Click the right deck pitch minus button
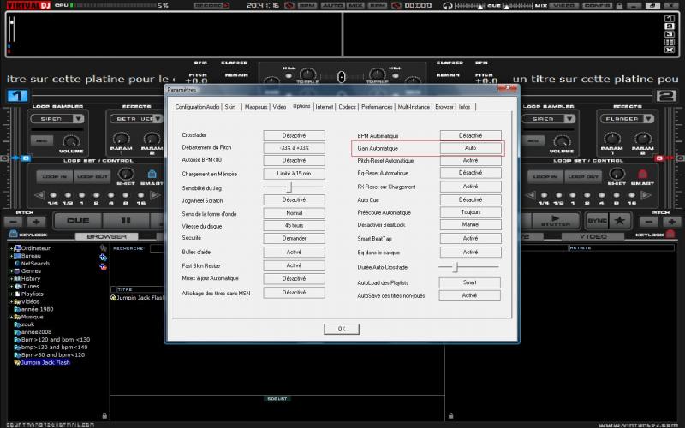This screenshot has width=685, height=428. pyautogui.click(x=649, y=222)
